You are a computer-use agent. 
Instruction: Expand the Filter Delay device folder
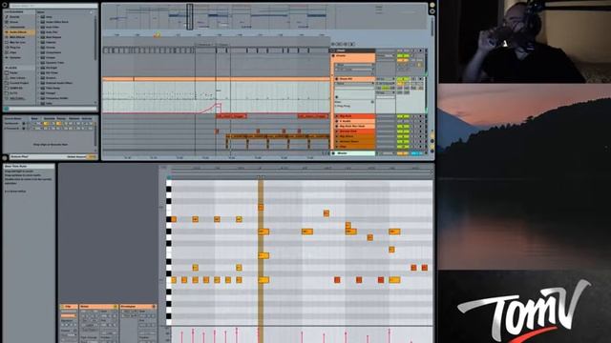pos(38,88)
